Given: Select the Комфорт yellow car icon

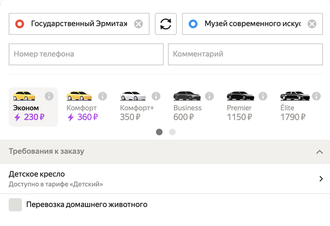Looking at the screenshot, I should tap(79, 96).
